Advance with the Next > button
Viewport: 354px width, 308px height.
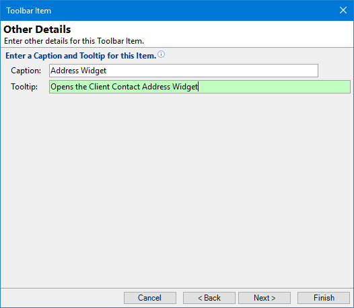264,298
